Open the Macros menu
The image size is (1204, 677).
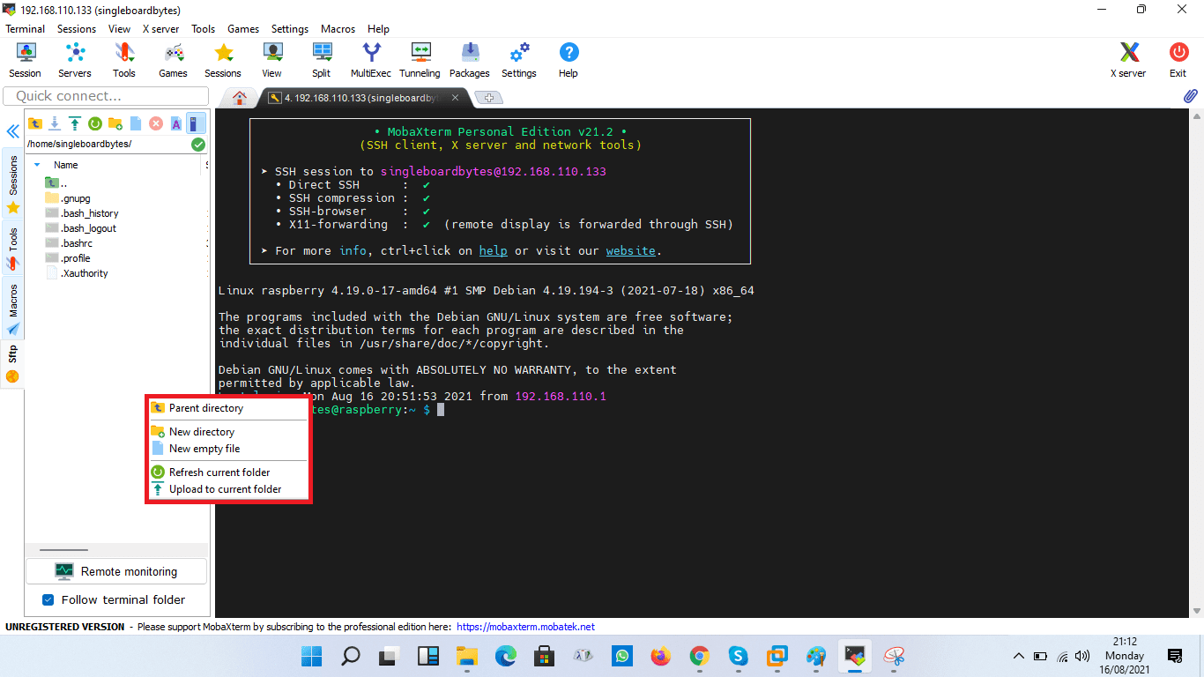[x=338, y=29]
